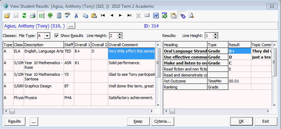
Task: Click the Word document icon
Action: click(x=156, y=16)
